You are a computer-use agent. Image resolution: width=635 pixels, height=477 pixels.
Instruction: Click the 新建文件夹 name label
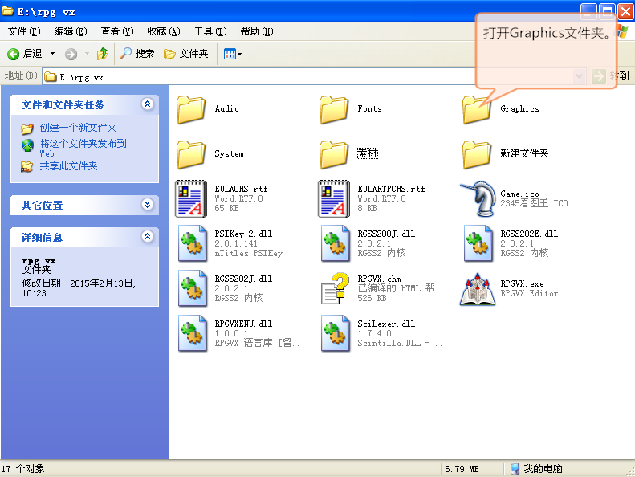524,153
